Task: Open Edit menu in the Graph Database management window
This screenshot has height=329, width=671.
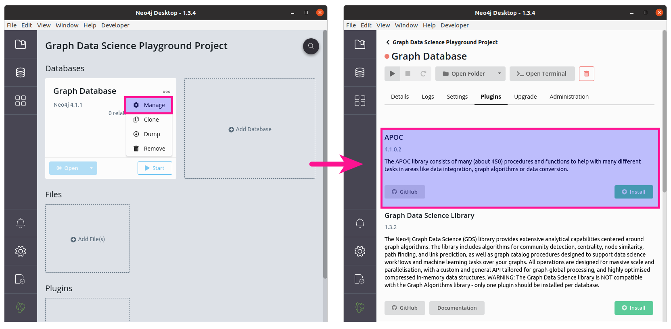Action: (366, 25)
